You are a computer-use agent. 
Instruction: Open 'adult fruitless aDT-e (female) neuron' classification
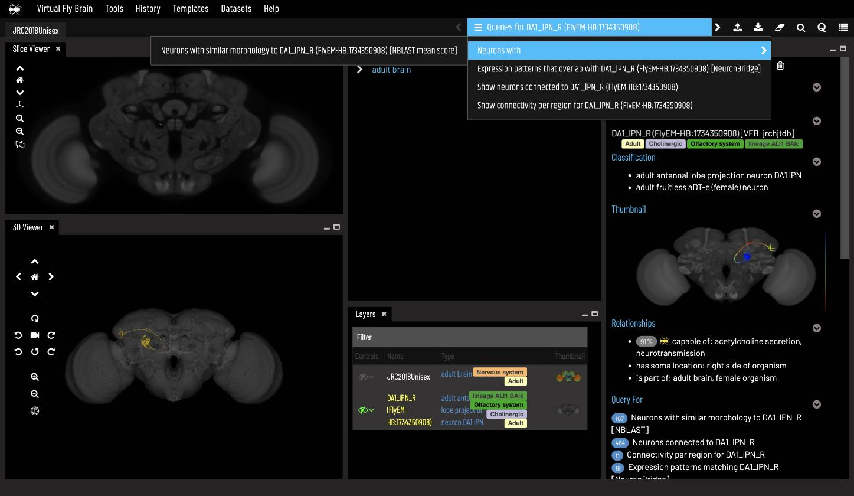point(702,187)
